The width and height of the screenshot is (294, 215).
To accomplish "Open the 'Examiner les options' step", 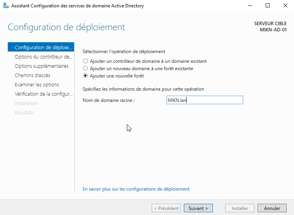I will click(37, 85).
